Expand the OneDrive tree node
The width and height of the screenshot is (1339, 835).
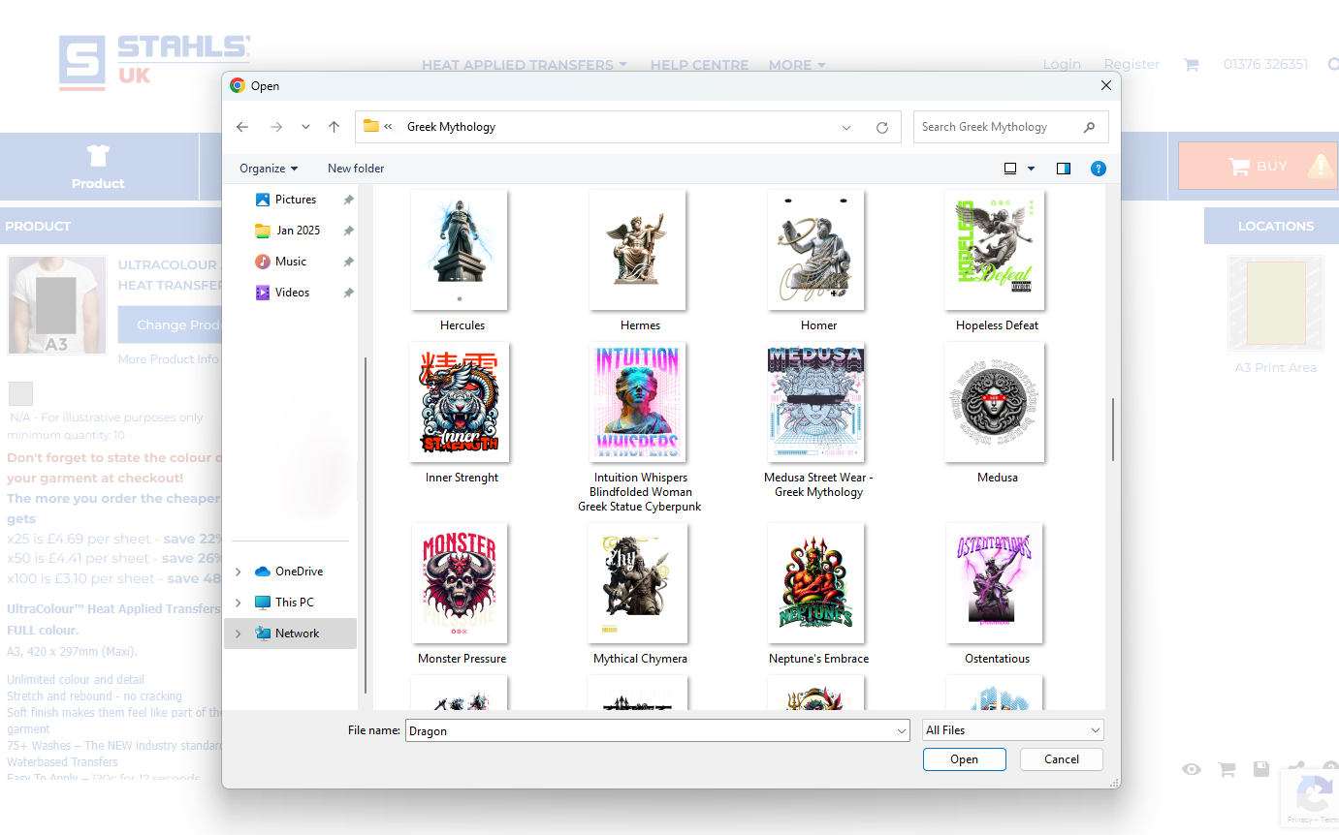coord(239,572)
